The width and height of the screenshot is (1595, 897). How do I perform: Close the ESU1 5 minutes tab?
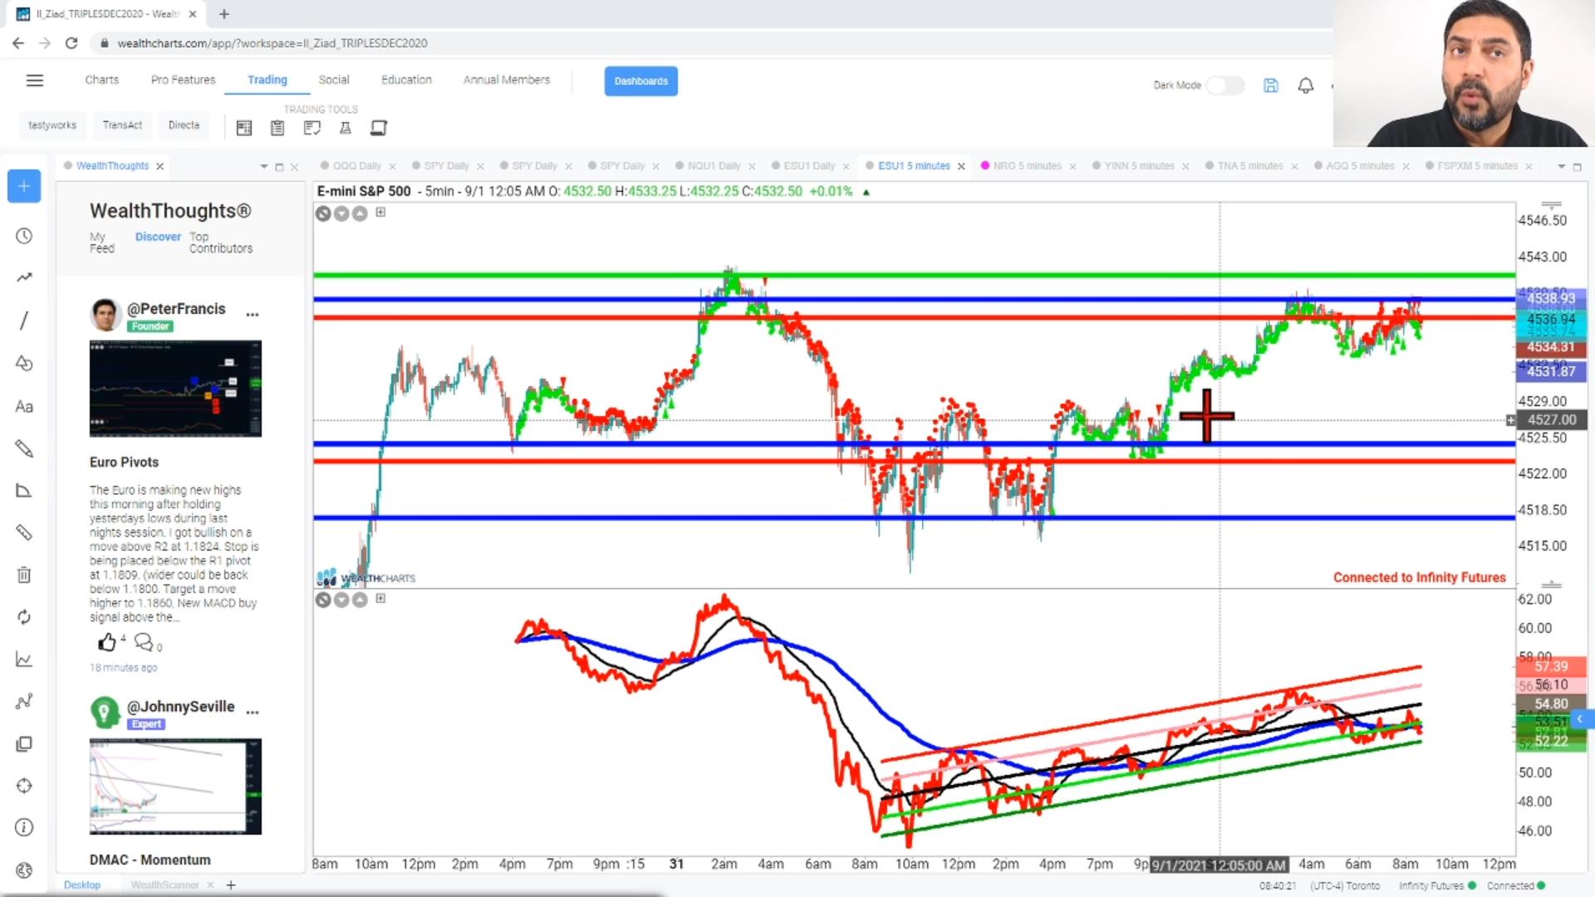pos(961,166)
